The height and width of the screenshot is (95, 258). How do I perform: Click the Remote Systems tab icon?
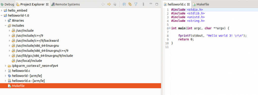(53, 5)
